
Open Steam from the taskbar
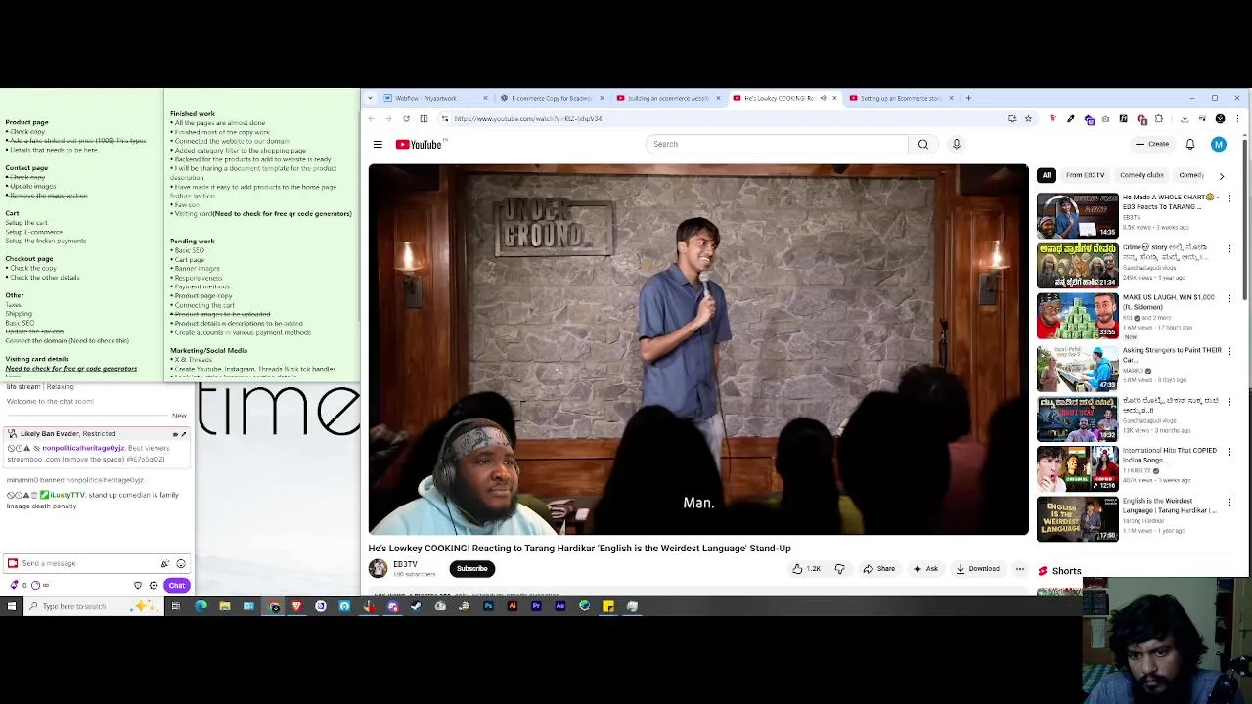point(416,606)
